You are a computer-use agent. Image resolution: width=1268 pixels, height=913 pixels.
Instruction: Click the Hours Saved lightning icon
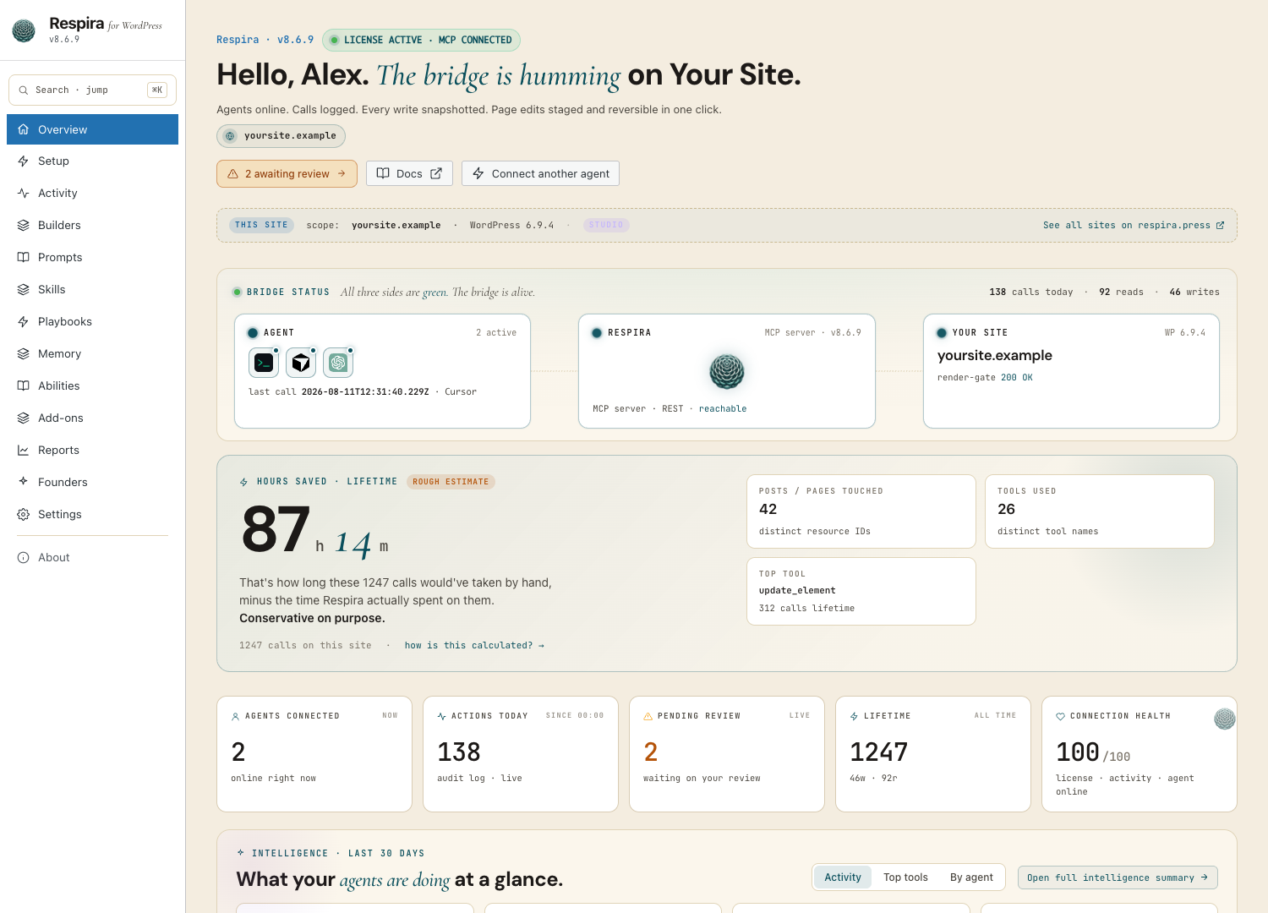pyautogui.click(x=243, y=482)
